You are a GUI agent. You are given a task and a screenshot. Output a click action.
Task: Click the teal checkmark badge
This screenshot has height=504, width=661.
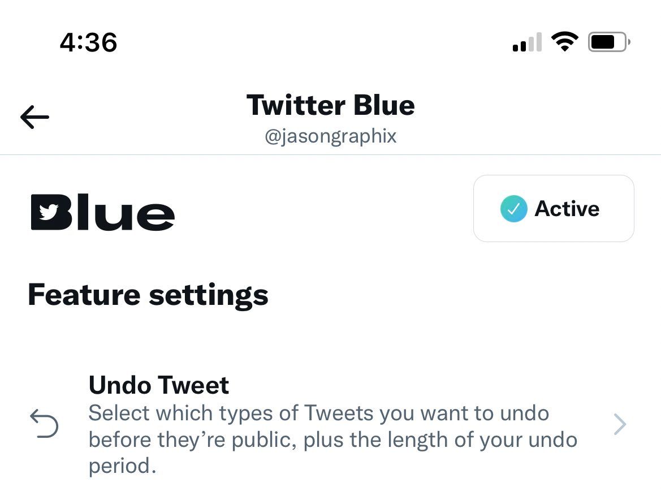point(513,209)
